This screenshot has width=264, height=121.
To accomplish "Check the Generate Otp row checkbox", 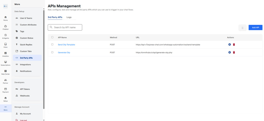I will pyautogui.click(x=52, y=52).
